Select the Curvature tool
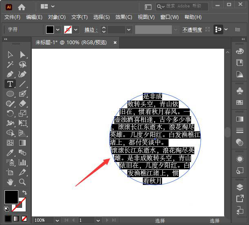The height and width of the screenshot is (225, 249). click(22, 74)
